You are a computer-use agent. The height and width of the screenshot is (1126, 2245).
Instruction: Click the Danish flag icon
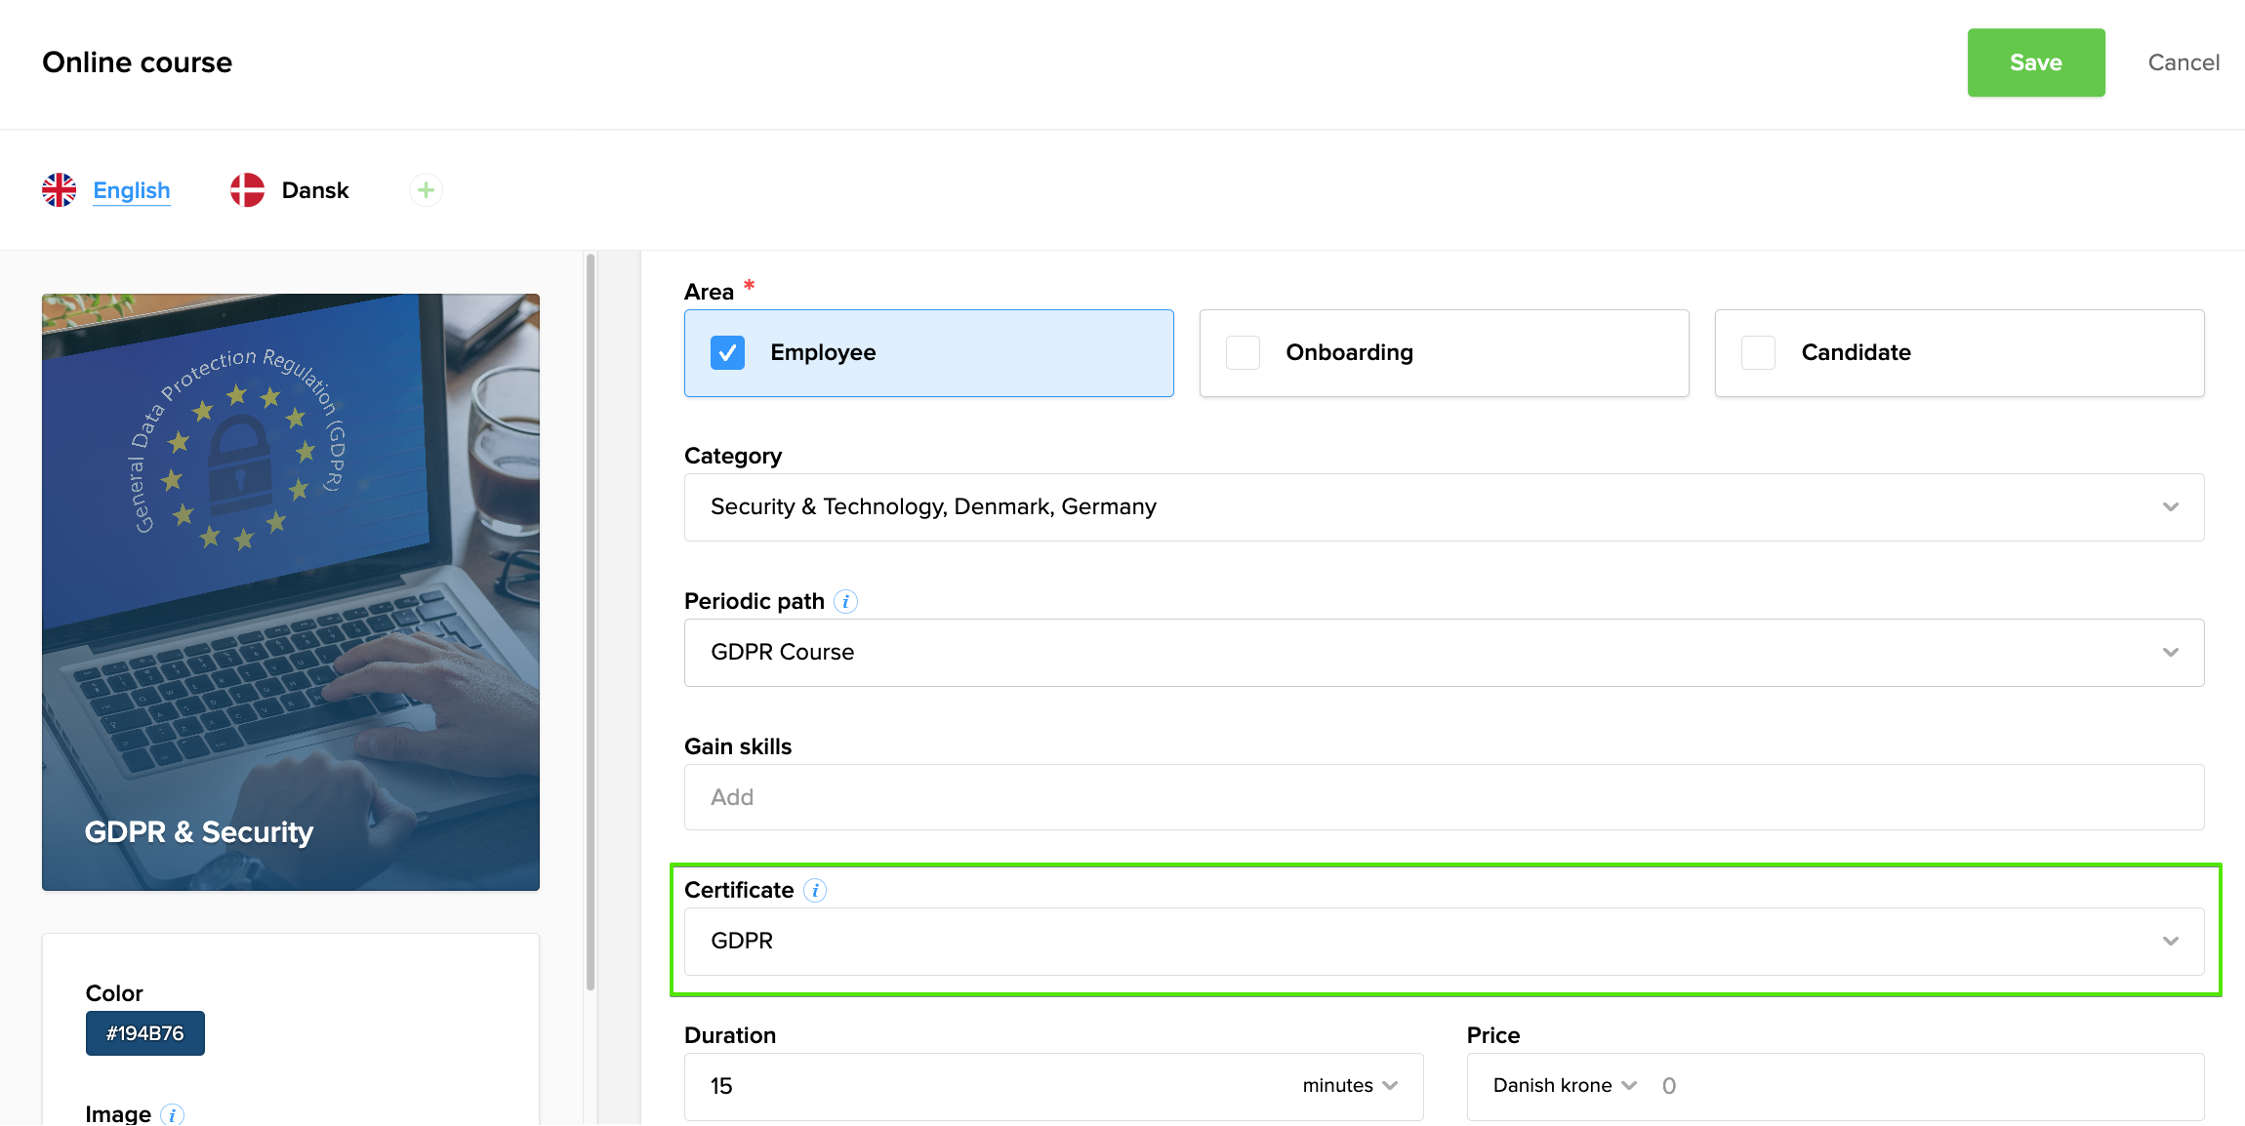247,190
